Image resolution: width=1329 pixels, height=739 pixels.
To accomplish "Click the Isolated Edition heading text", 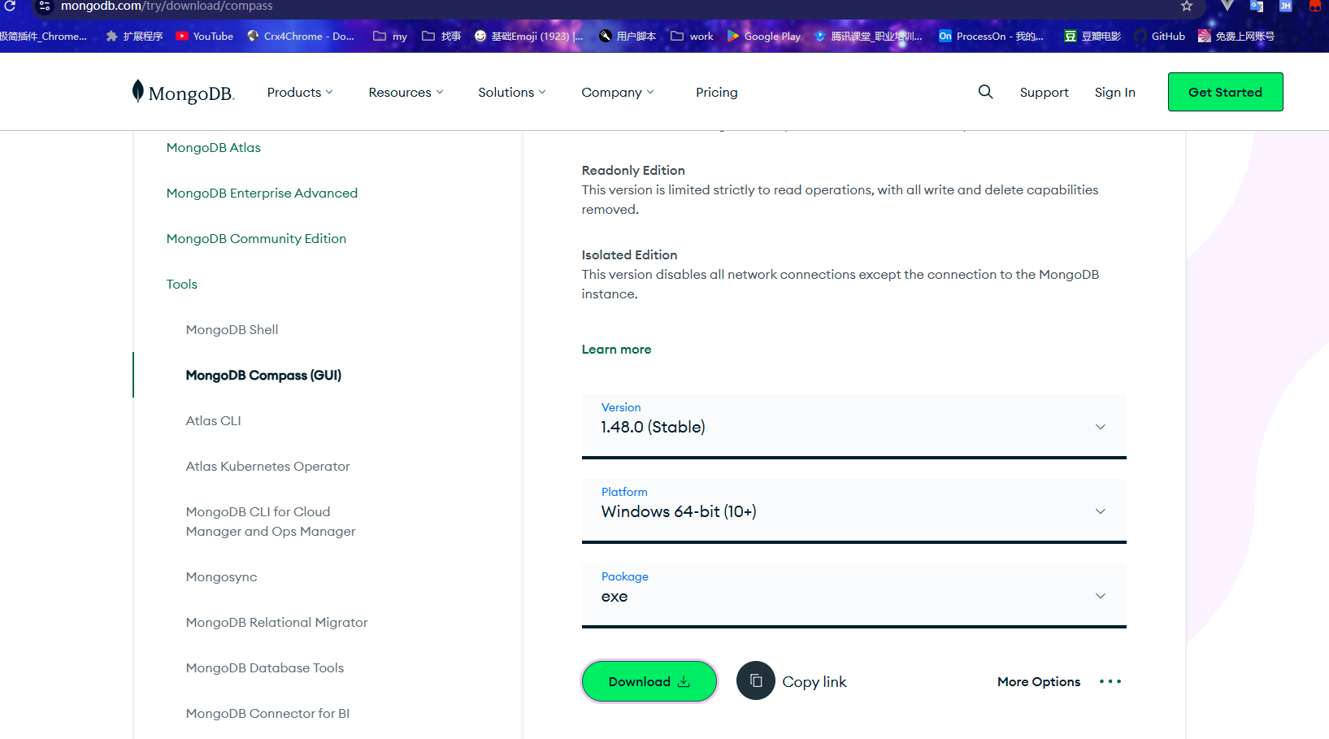I will point(629,254).
